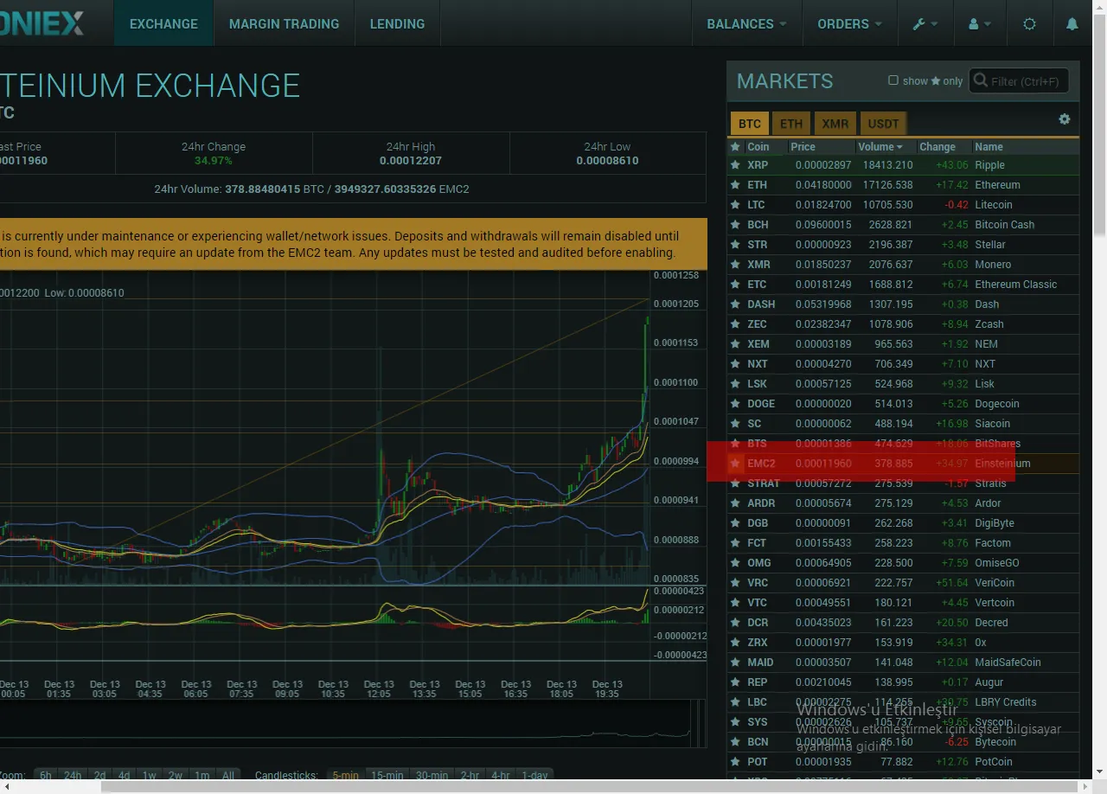Open the Ethereum market row
The image size is (1107, 794).
click(903, 185)
